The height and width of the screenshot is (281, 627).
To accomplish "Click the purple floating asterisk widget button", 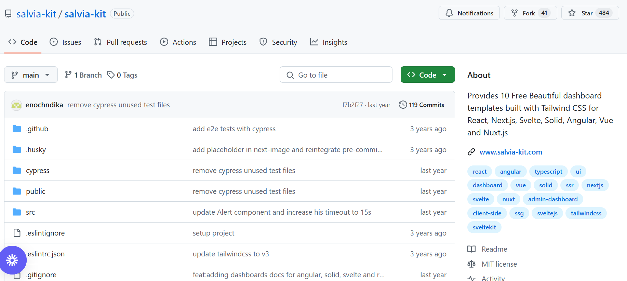I will coord(12,260).
